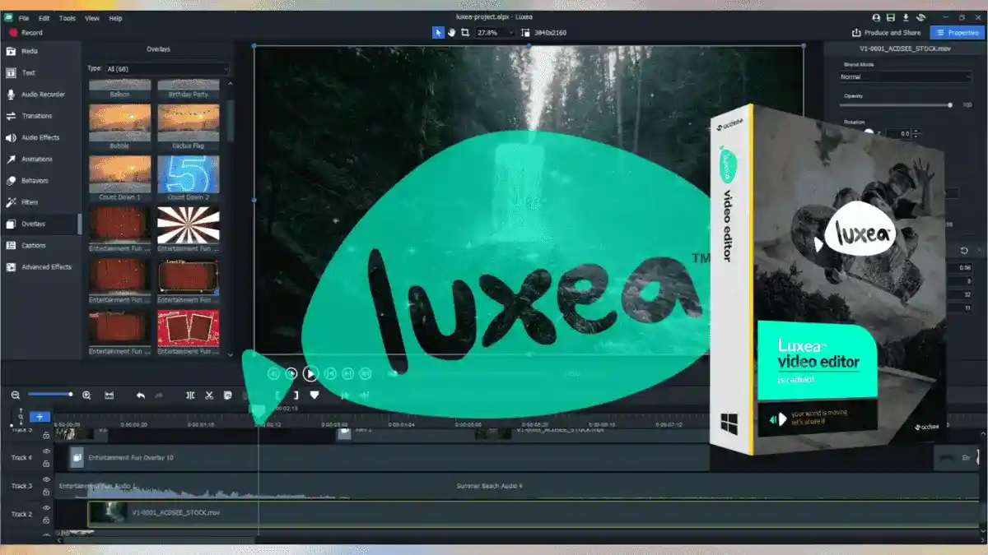Viewport: 988px width, 555px height.
Task: Click the undo arrow
Action: [141, 395]
